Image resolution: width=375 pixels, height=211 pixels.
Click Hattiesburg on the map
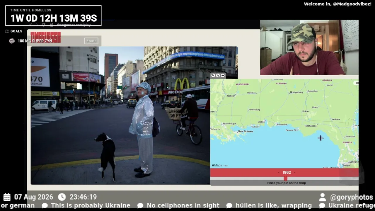point(254,110)
